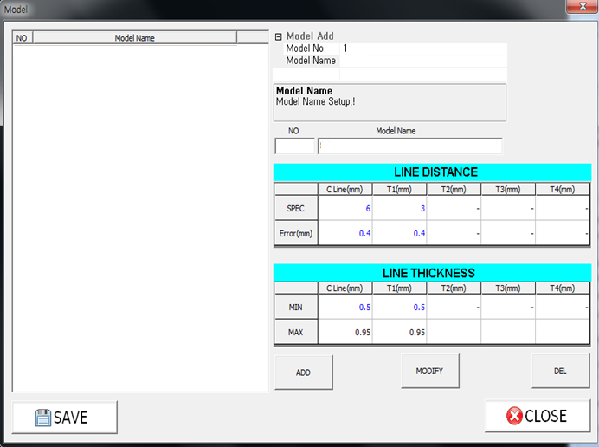The height and width of the screenshot is (447, 599).
Task: Select the Model No property value
Action: (422, 49)
